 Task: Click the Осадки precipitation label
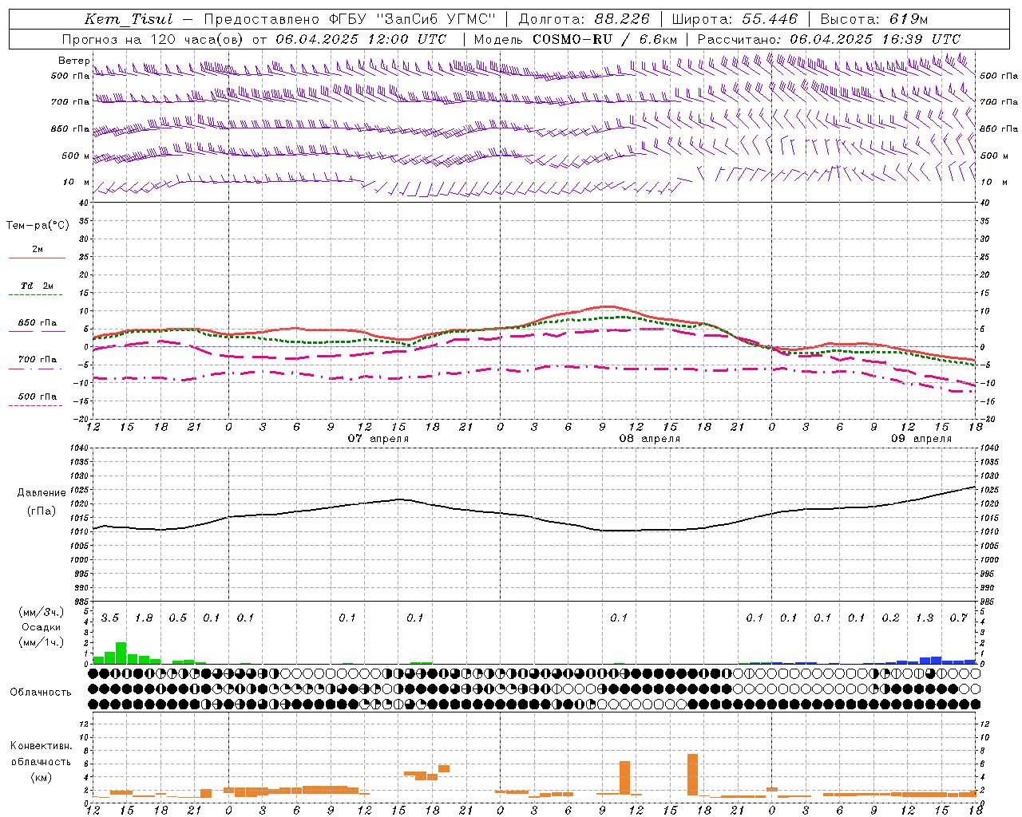42,627
